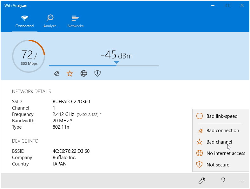
Task: Select No internet access legend entry
Action: coord(225,153)
